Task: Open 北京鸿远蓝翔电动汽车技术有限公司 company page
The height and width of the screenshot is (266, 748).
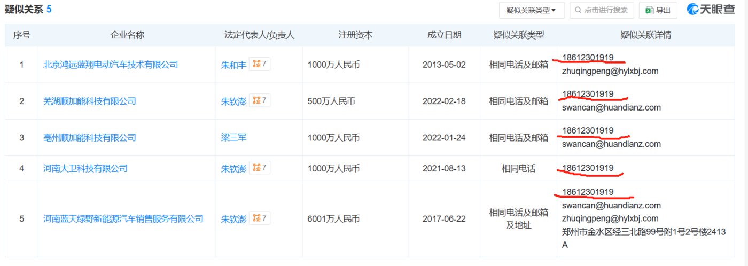Action: pyautogui.click(x=111, y=65)
